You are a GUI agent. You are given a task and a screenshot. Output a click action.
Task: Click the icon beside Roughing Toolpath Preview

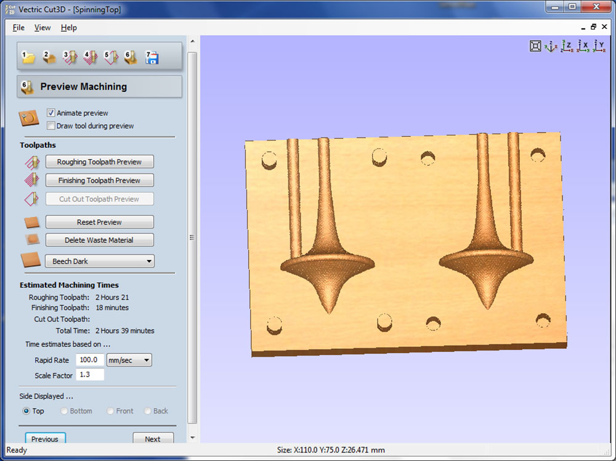(32, 162)
